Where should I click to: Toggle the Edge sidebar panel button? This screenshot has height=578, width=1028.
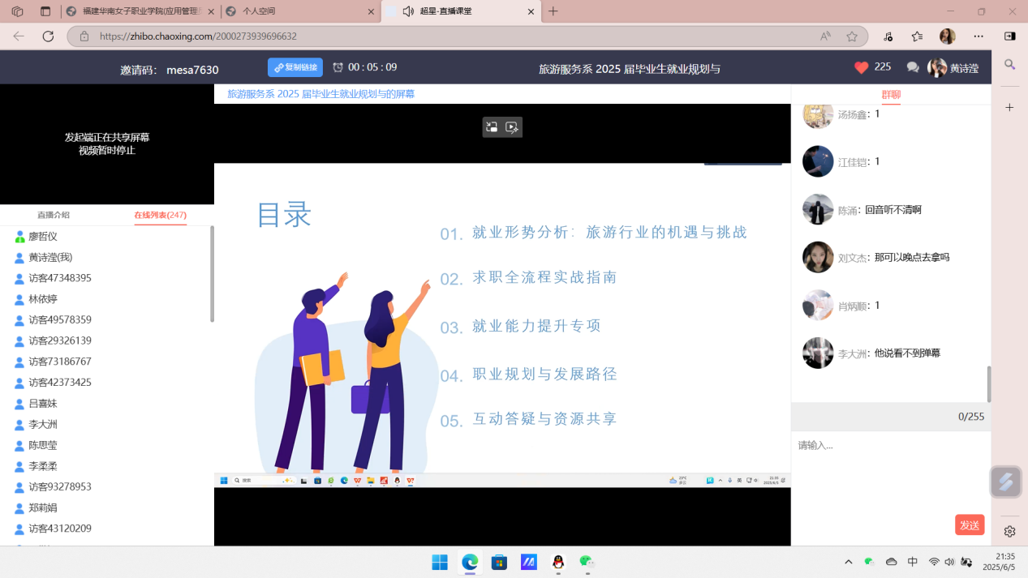click(x=1009, y=36)
